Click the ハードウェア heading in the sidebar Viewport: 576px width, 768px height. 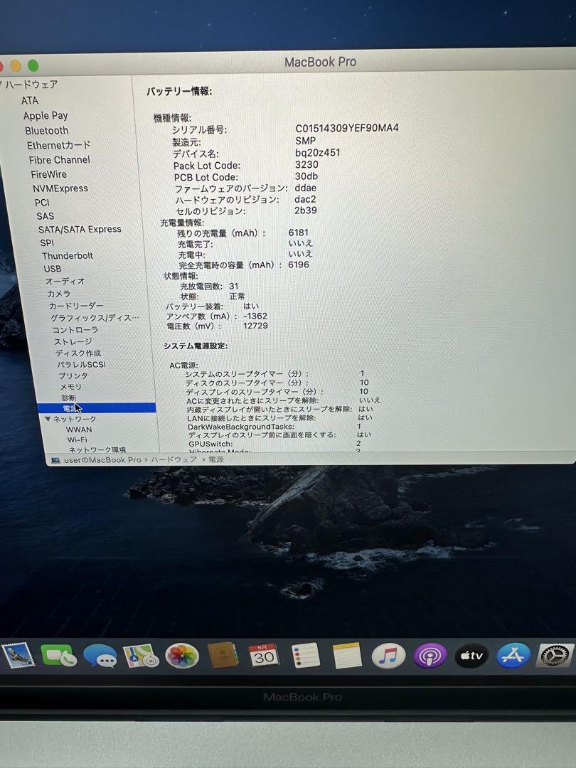coord(31,85)
